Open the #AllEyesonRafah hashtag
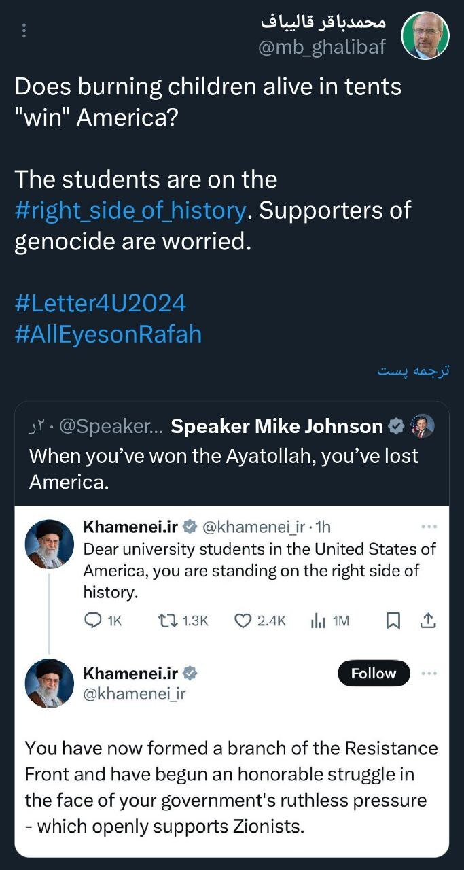The height and width of the screenshot is (870, 464). 108,334
